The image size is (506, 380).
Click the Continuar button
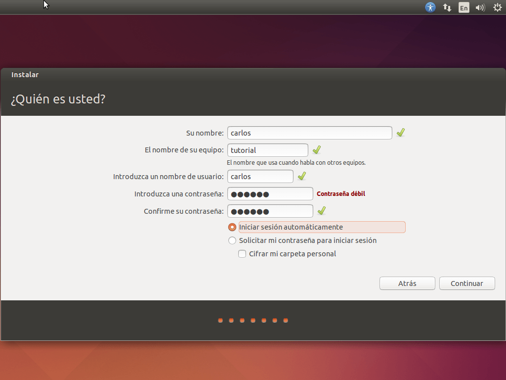(x=467, y=284)
